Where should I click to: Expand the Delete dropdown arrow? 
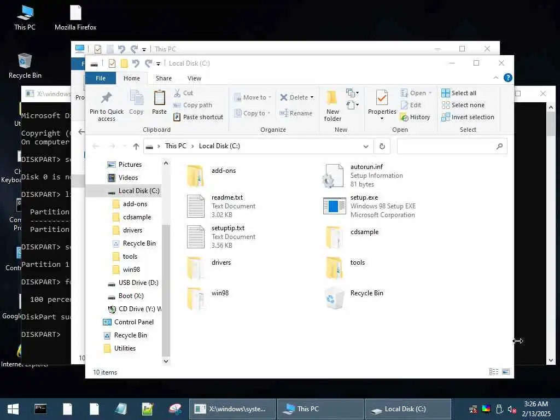[312, 97]
